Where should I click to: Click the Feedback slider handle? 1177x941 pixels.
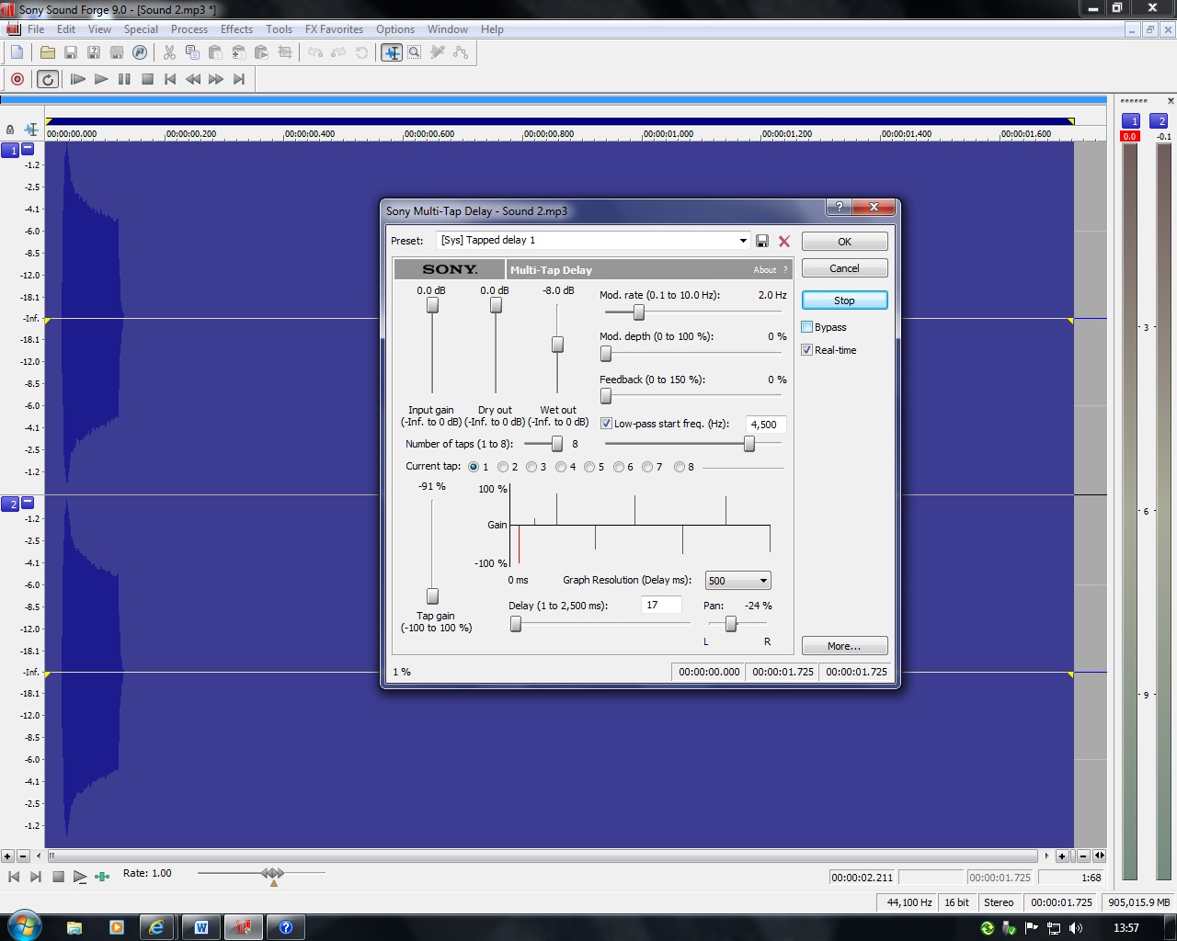[606, 396]
